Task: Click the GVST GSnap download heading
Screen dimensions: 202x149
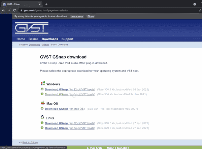Action: [63, 57]
